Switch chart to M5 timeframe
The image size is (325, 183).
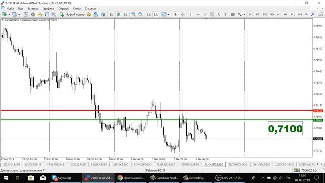[258, 14]
